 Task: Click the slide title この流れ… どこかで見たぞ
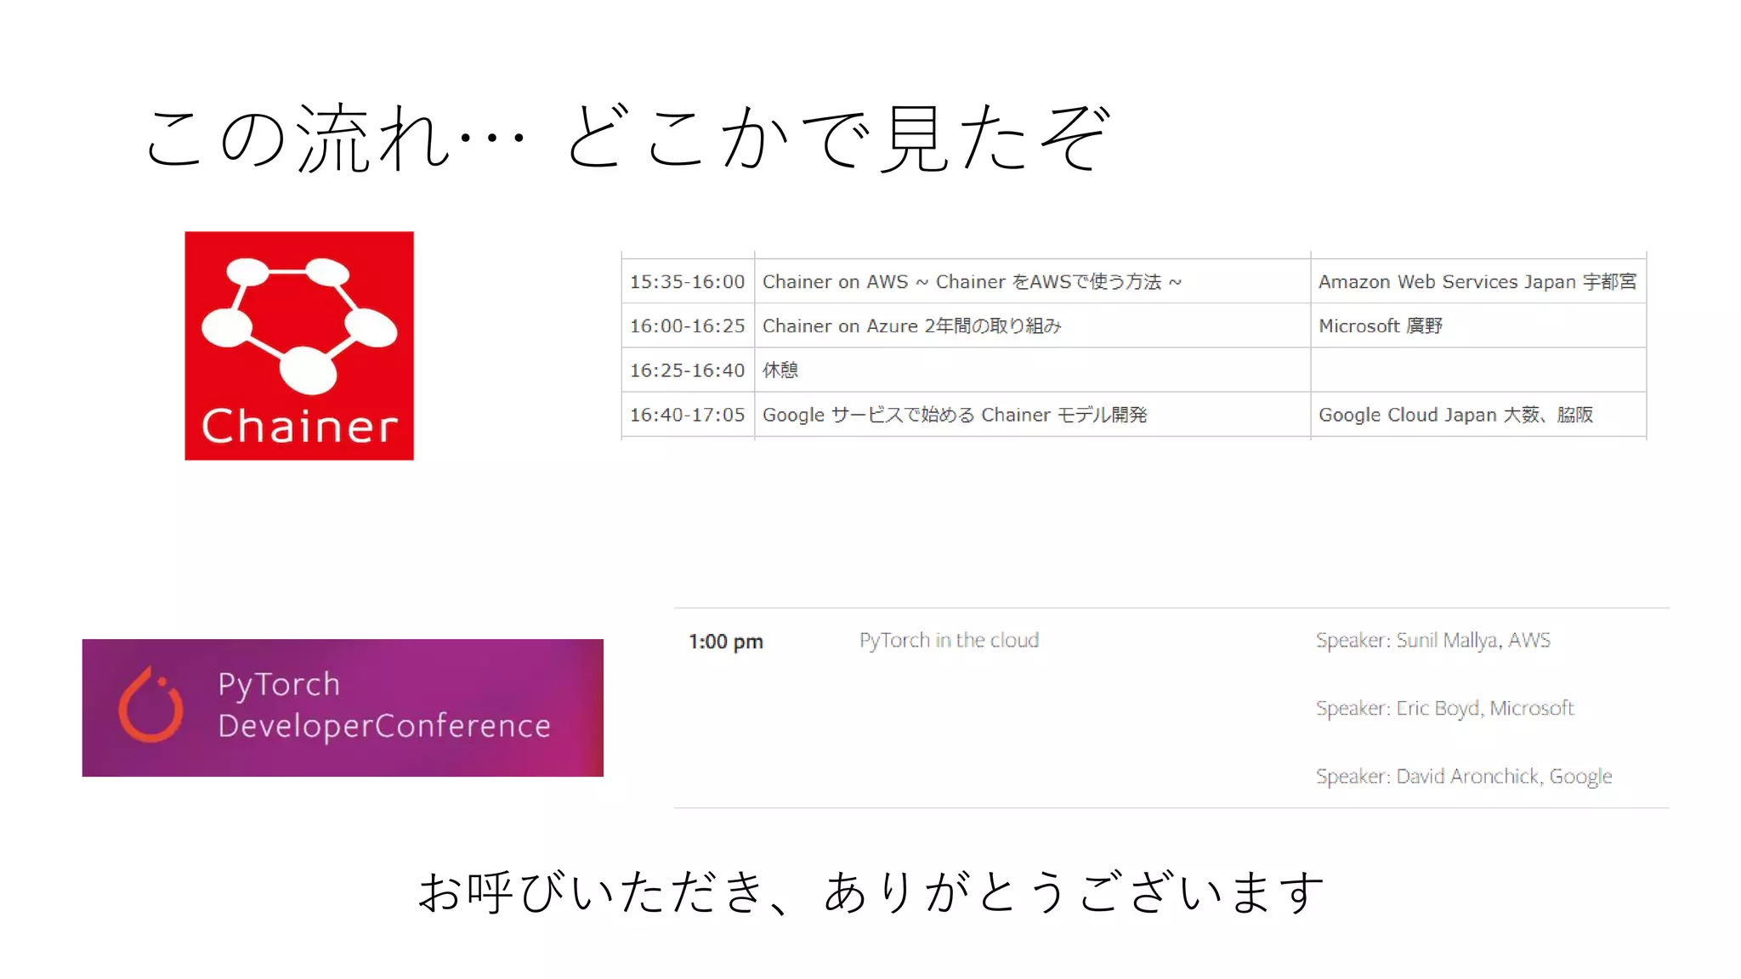pos(627,138)
